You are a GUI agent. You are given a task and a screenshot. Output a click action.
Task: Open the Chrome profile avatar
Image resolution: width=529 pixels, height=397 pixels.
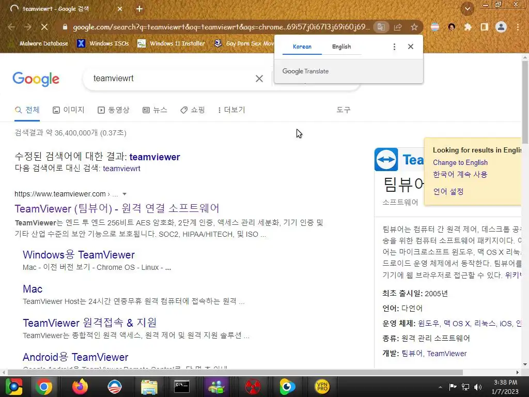tap(501, 27)
